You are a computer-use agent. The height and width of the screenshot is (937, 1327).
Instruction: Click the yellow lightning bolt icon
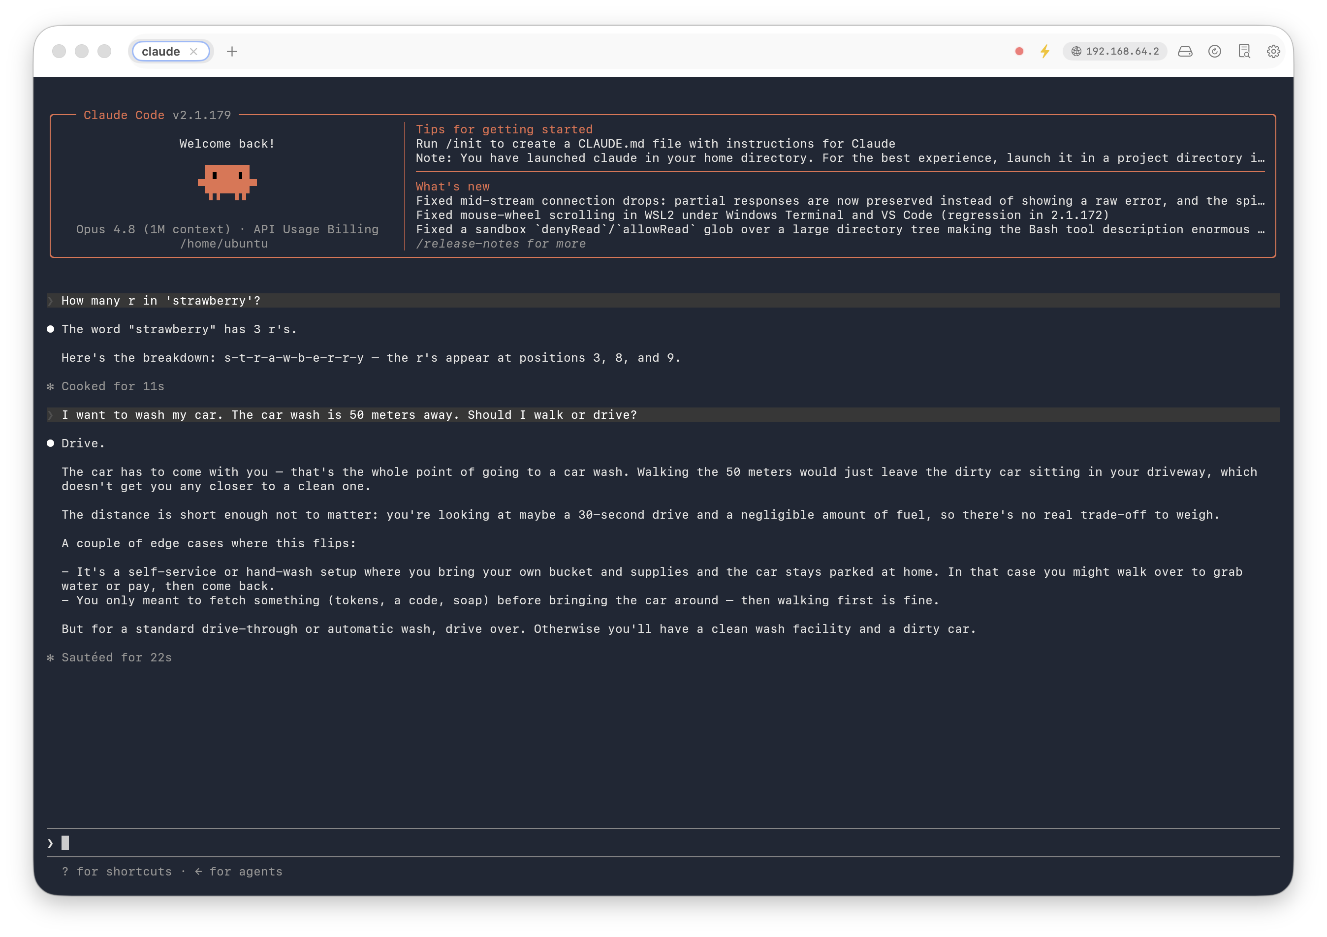click(x=1044, y=51)
